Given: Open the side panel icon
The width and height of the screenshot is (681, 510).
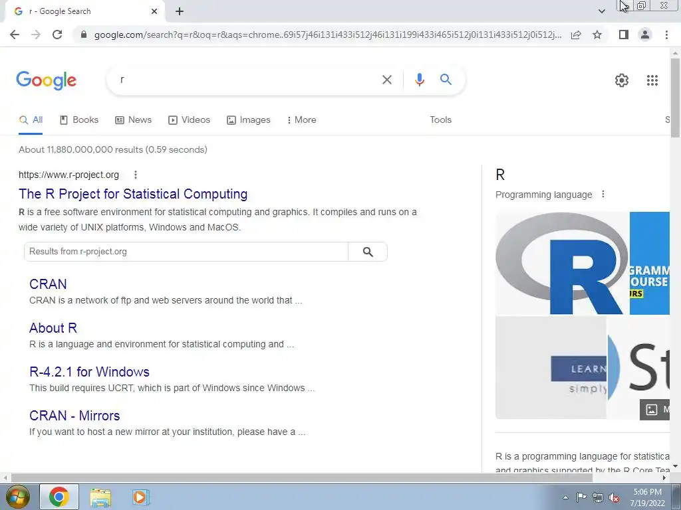Looking at the screenshot, I should (624, 35).
